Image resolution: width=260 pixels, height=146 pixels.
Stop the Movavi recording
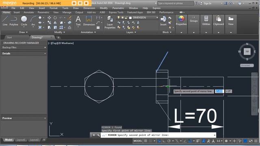86,3
